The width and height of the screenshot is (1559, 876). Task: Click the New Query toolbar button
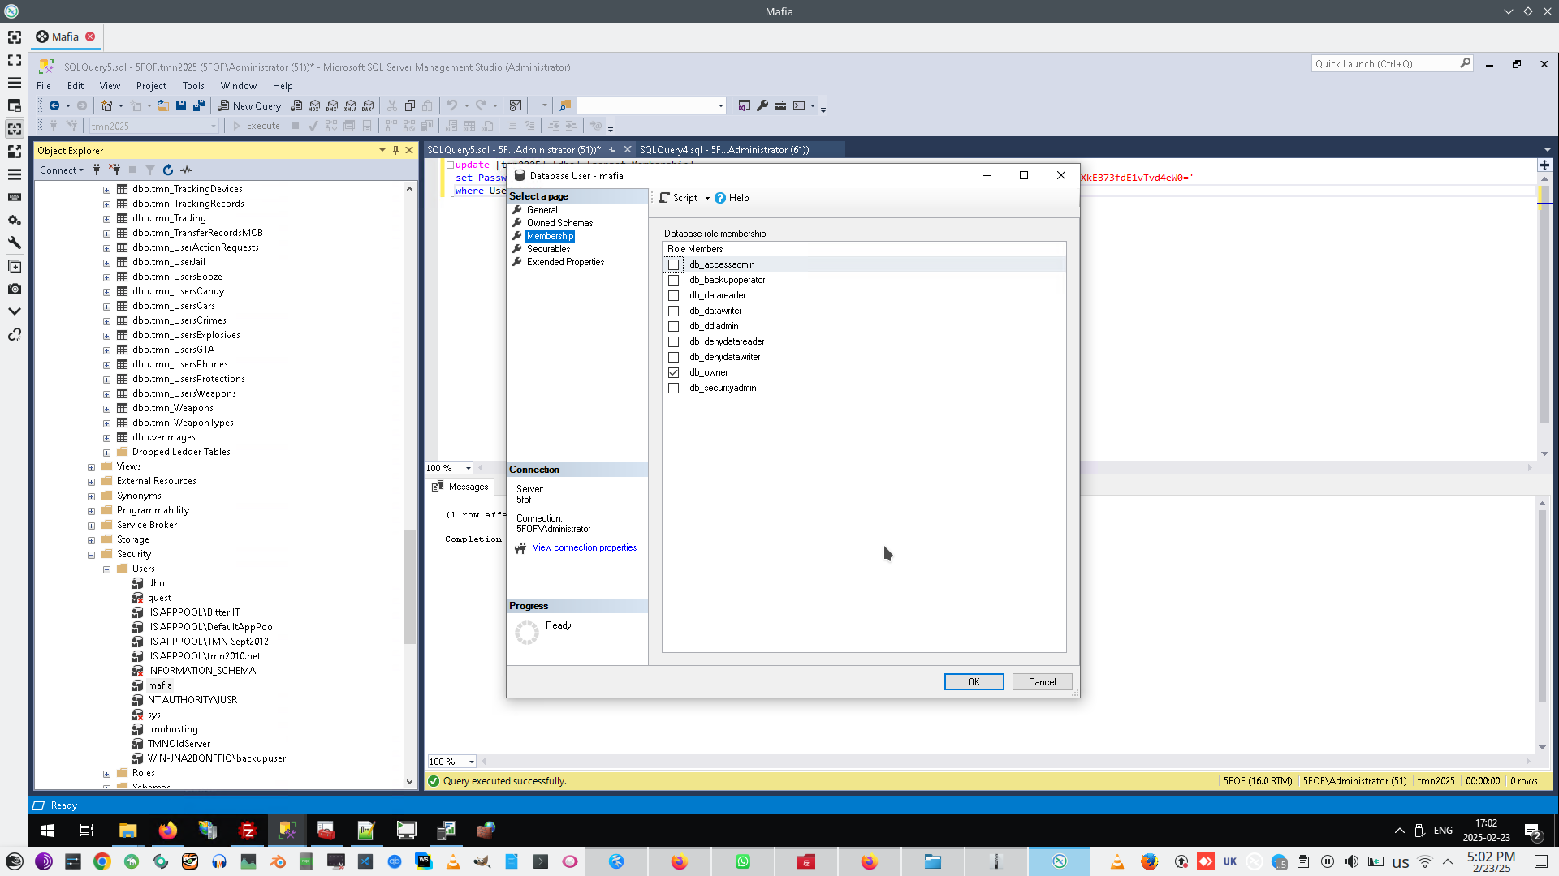click(249, 105)
